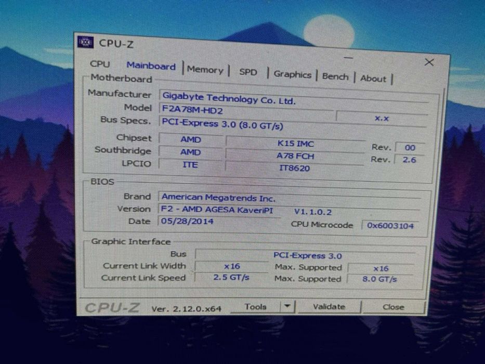The width and height of the screenshot is (485, 364).
Task: Click the Chipset AMD vendor field
Action: click(191, 139)
